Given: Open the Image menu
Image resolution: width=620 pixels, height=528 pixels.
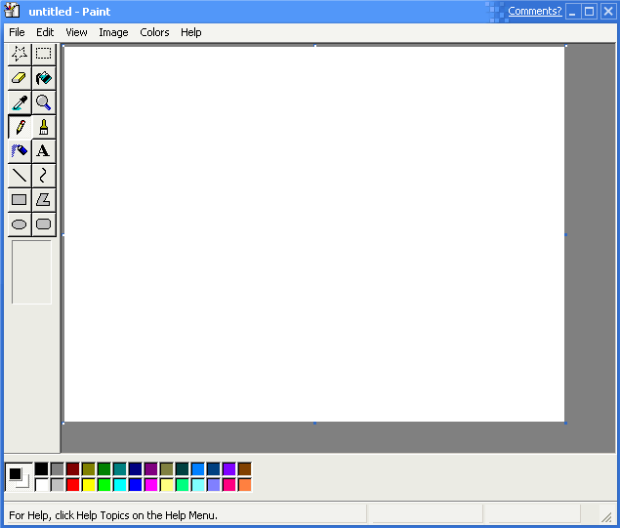Looking at the screenshot, I should (113, 32).
